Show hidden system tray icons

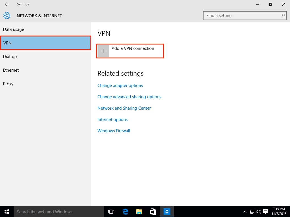click(245, 212)
